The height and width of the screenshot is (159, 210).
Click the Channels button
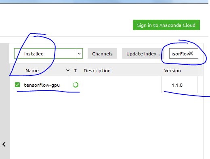[x=102, y=53]
